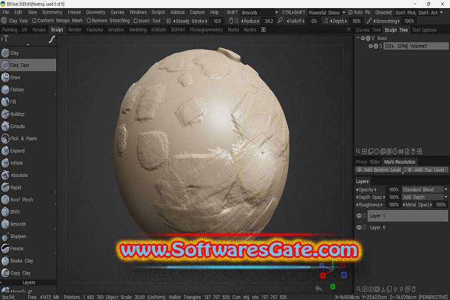Select the Absolute brush tool
Image resolution: width=450 pixels, height=300 pixels.
[x=28, y=175]
